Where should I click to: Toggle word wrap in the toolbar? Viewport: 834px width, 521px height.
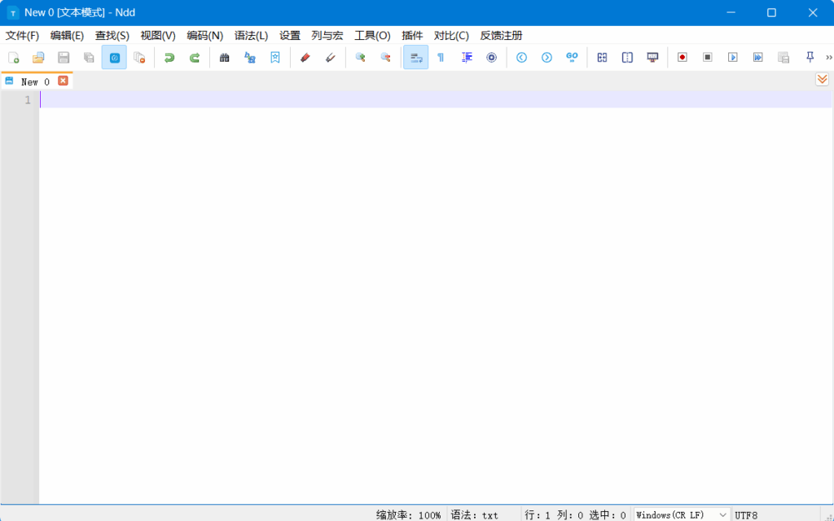[415, 57]
